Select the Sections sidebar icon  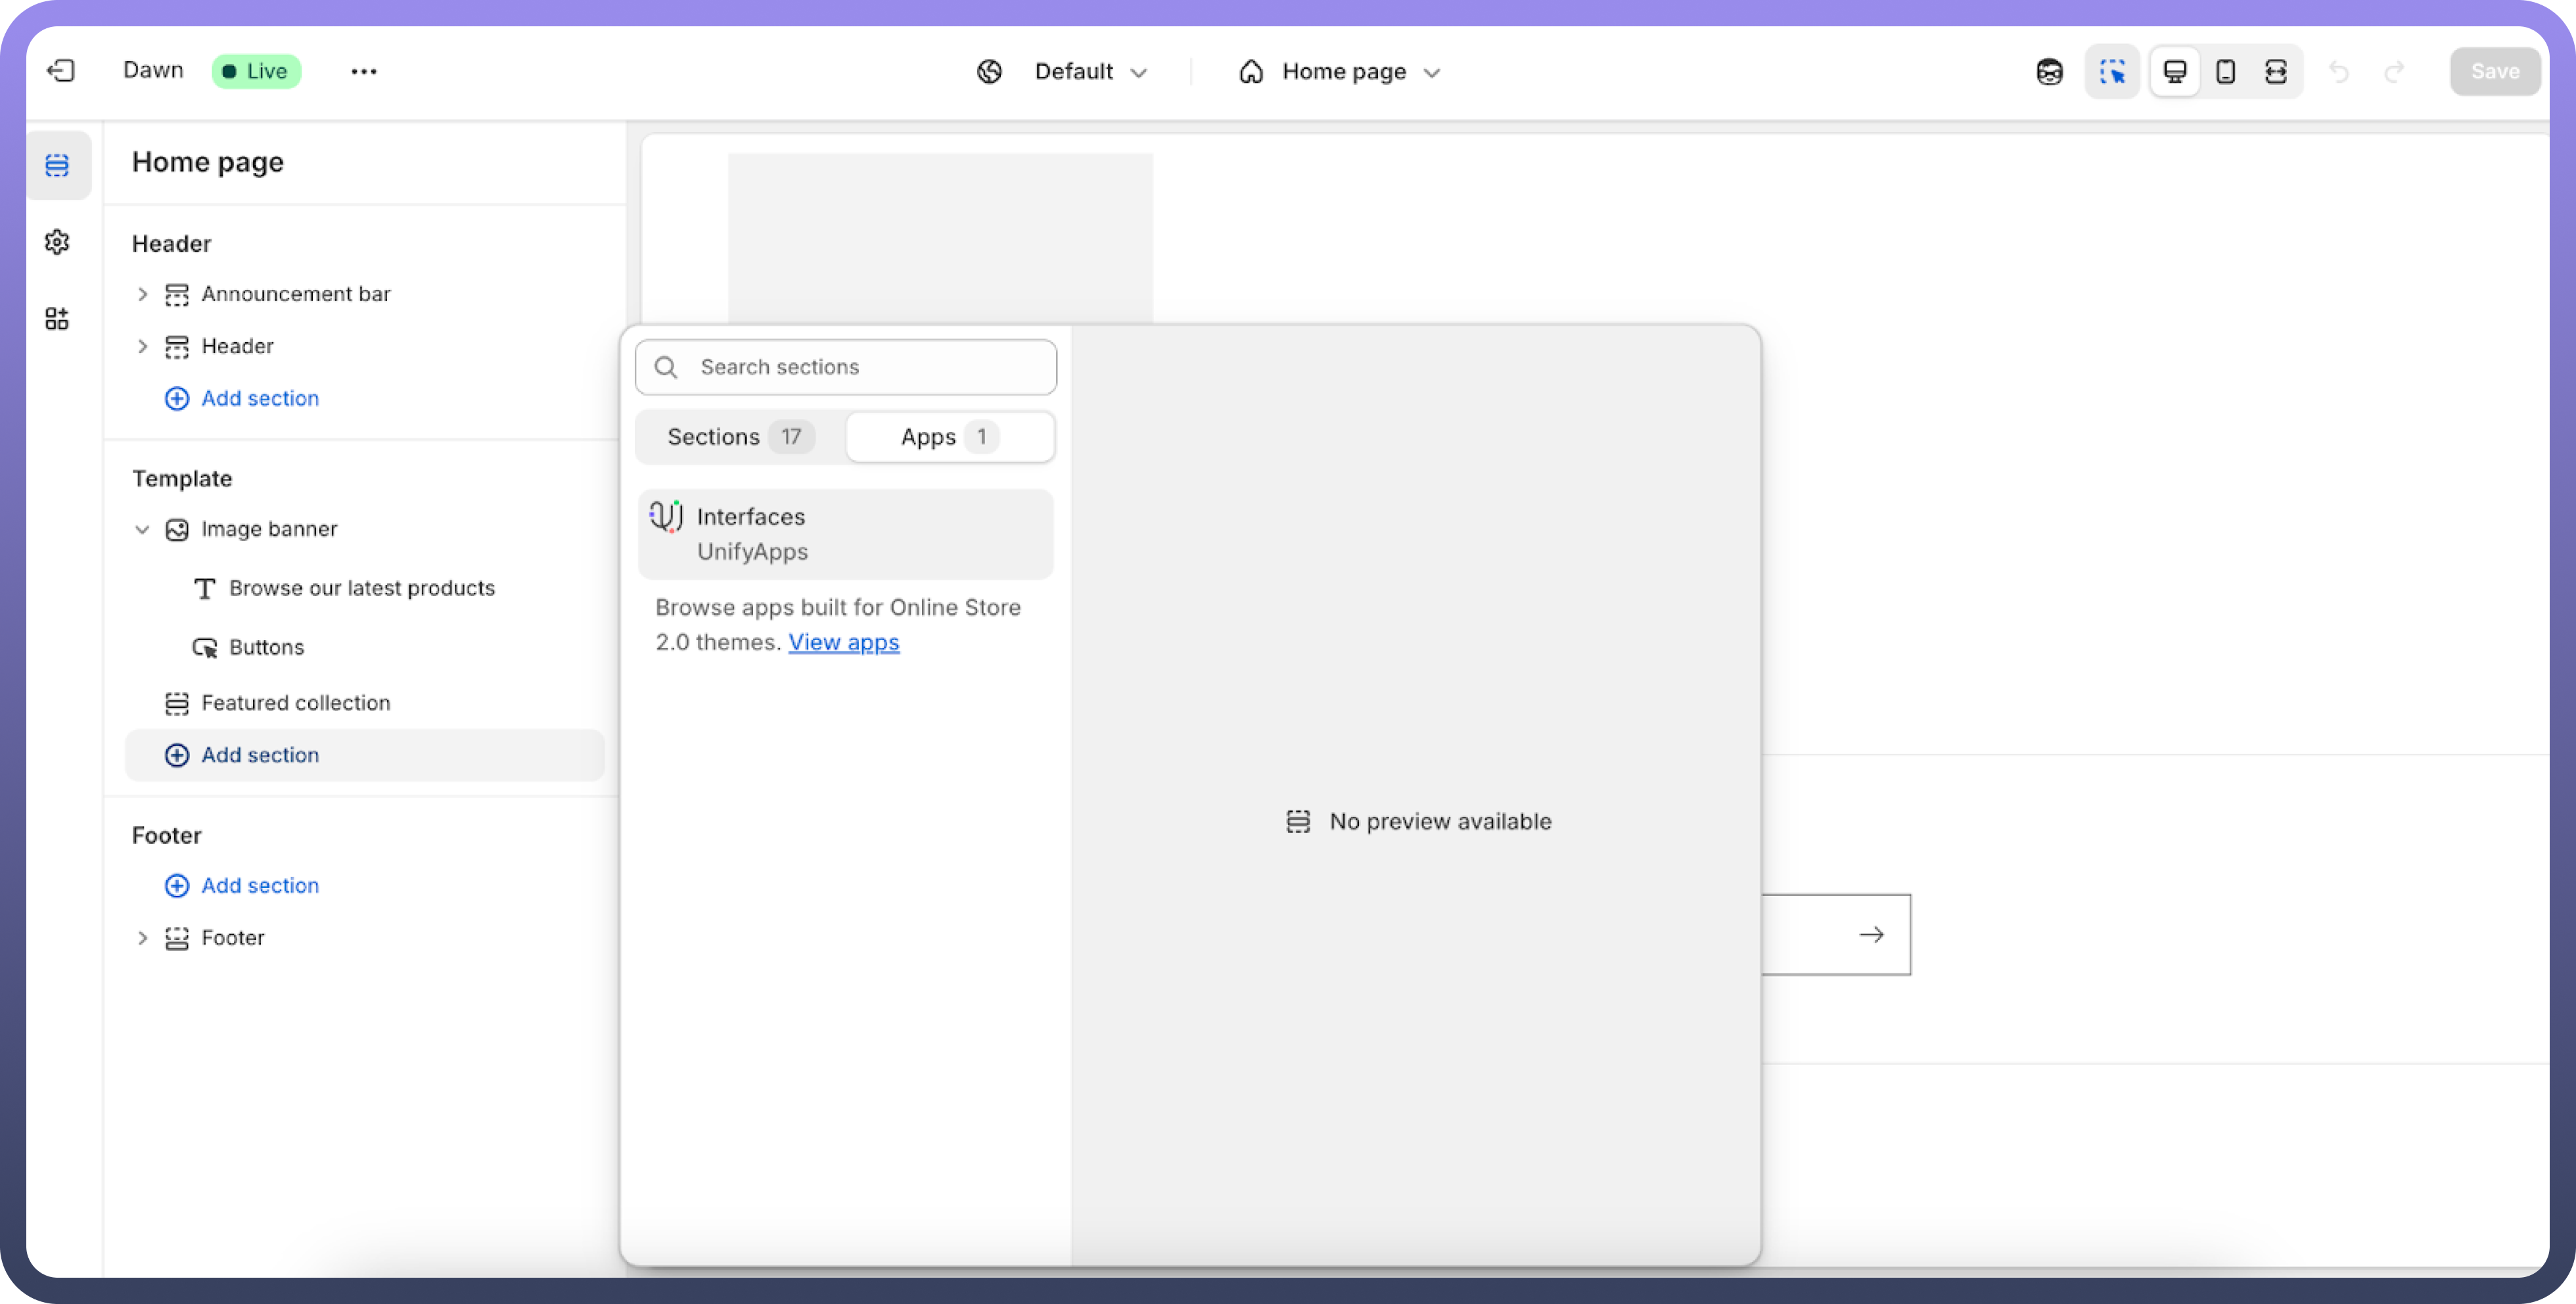[57, 165]
